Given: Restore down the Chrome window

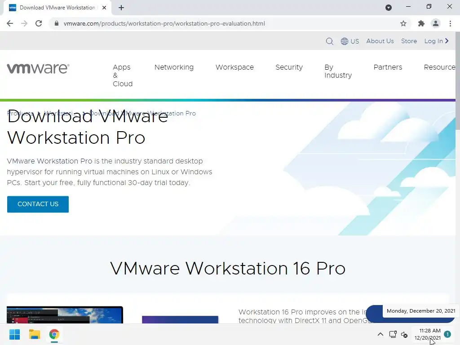Looking at the screenshot, I should pos(429,6).
